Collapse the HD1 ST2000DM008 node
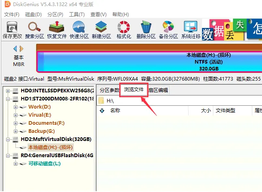262x192 pixels. coord(8,99)
